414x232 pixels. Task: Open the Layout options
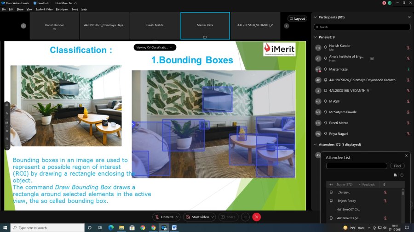coord(297,18)
